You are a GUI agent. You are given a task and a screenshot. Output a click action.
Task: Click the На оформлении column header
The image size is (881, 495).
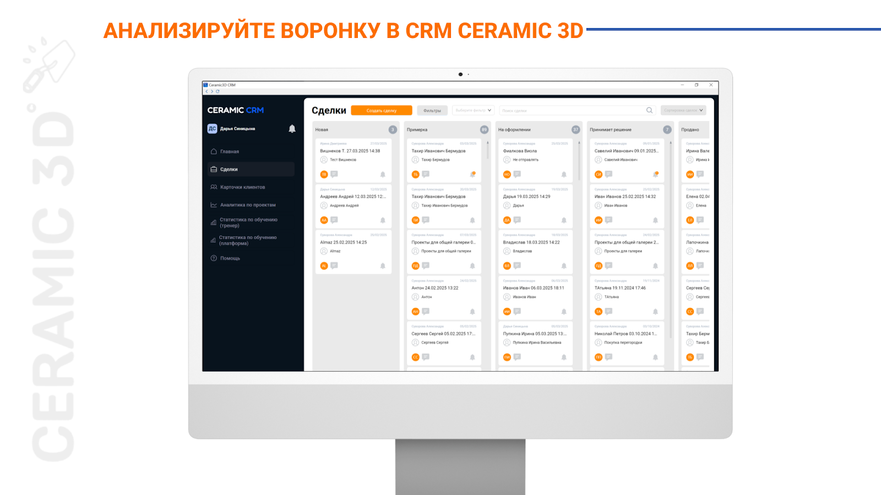(x=514, y=130)
